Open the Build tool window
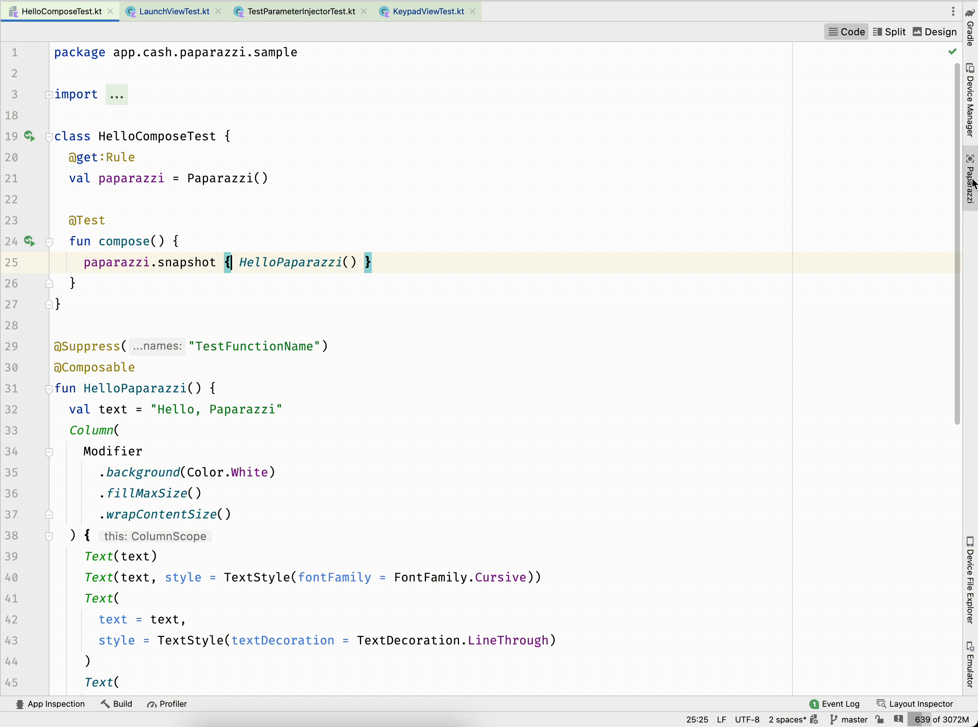The height and width of the screenshot is (727, 978). (x=117, y=704)
